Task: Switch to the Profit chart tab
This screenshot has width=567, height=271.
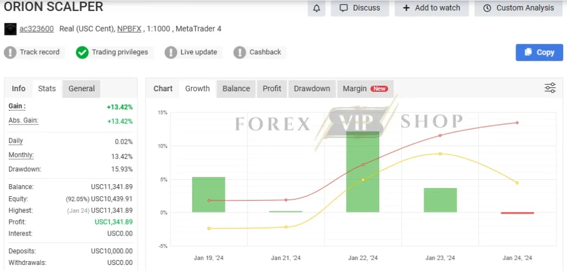Action: [272, 88]
